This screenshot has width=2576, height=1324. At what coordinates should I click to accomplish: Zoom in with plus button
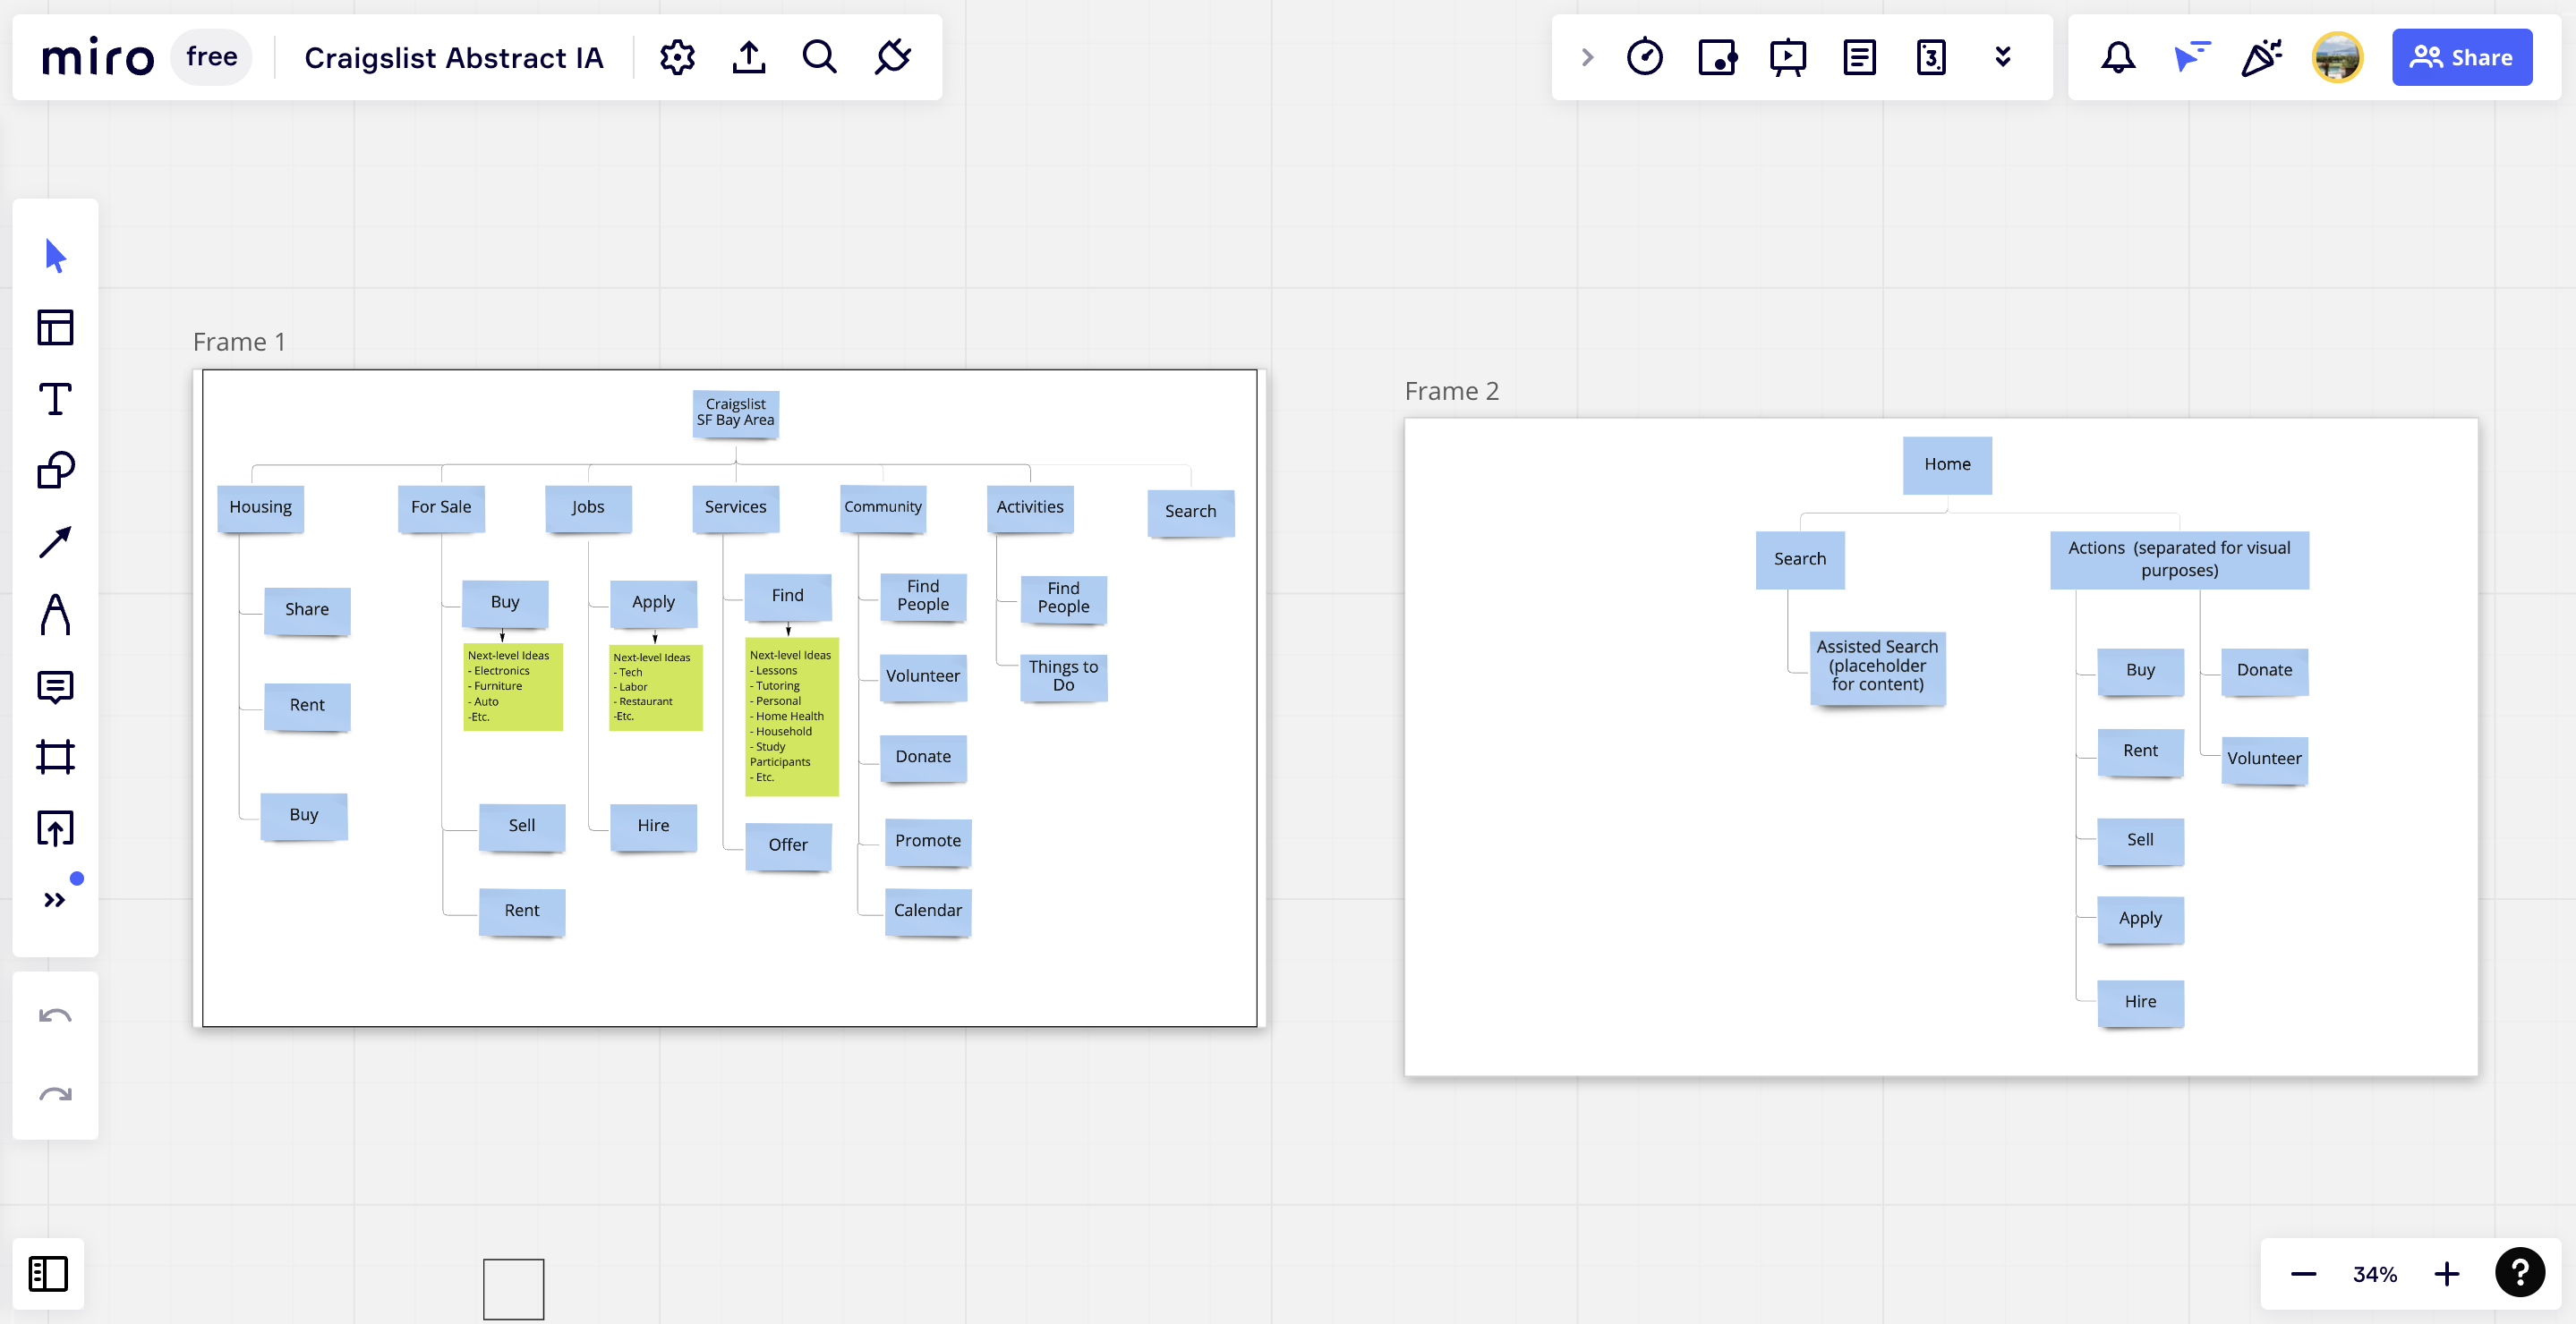pyautogui.click(x=2447, y=1273)
